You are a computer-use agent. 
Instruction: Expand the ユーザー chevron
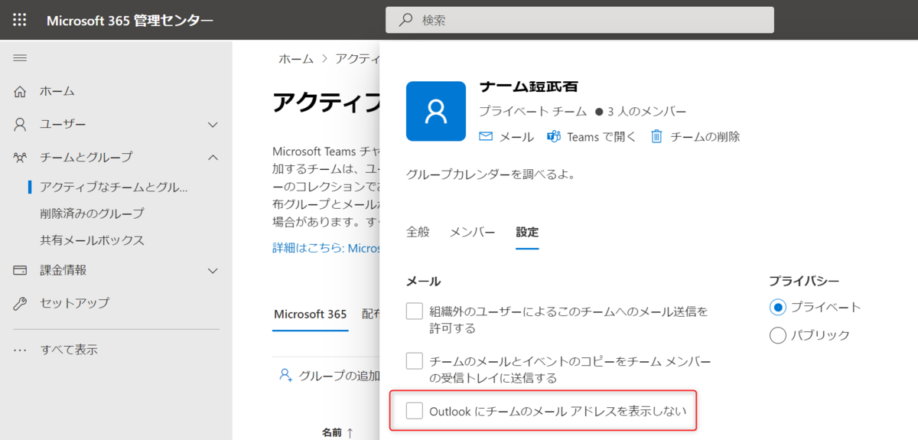tap(213, 124)
